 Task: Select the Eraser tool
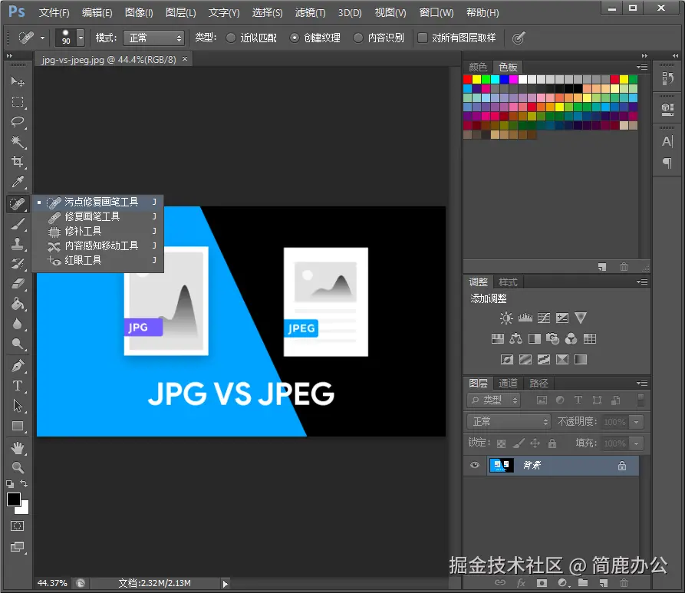point(18,284)
